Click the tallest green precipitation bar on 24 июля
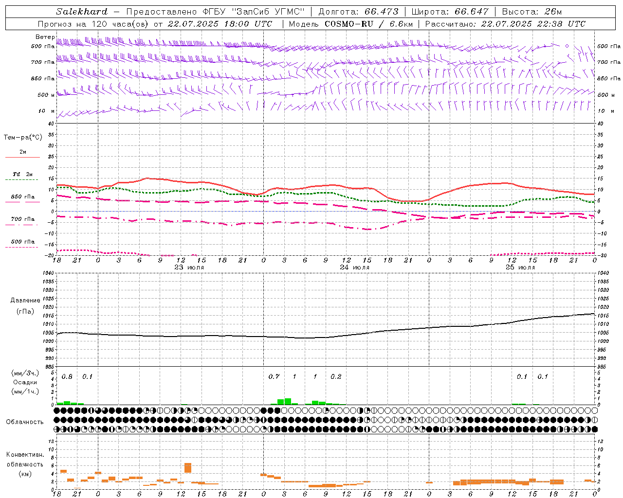 coord(288,402)
